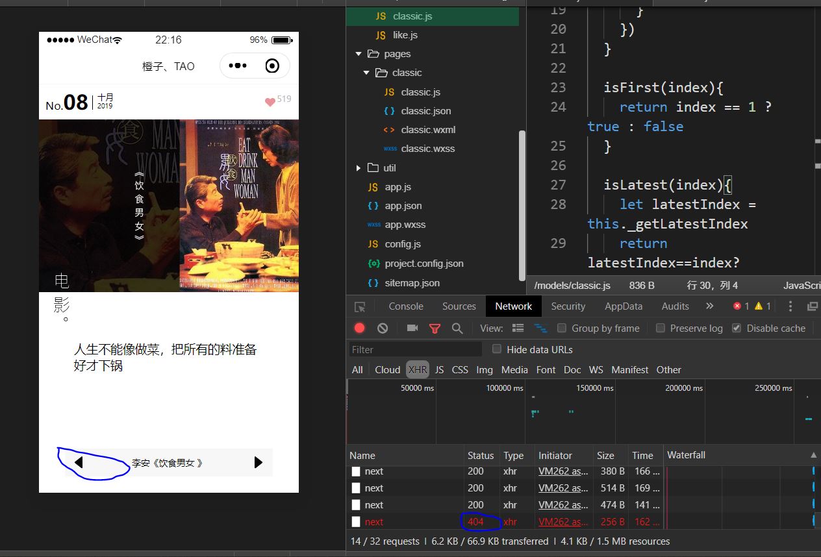Sort requests by the Status column
The image size is (821, 557).
click(x=481, y=455)
